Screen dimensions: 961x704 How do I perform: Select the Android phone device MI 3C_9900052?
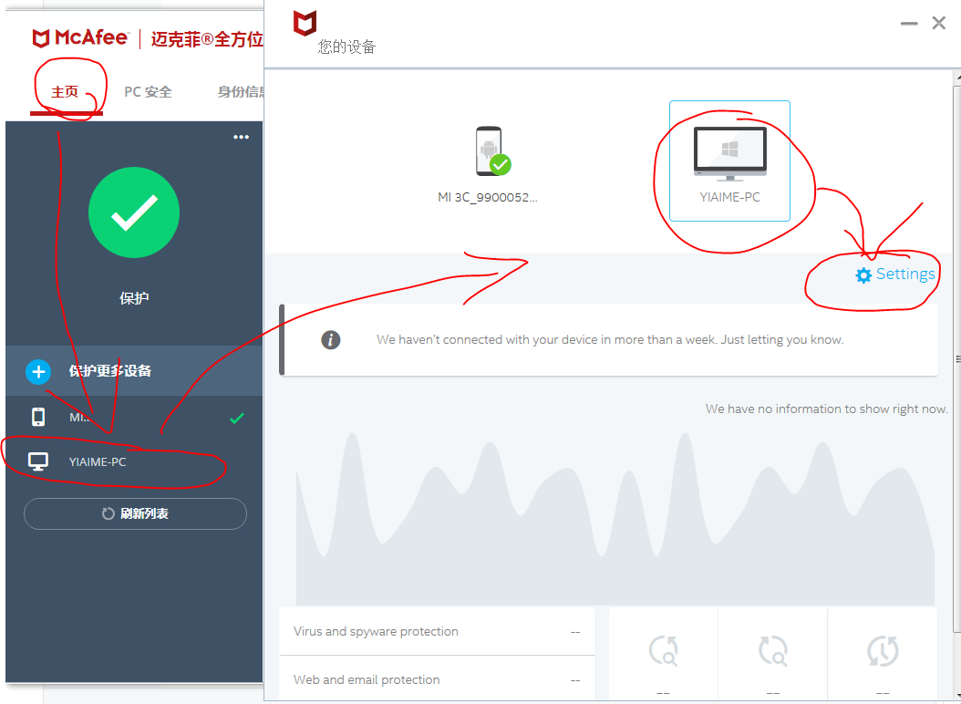(488, 164)
